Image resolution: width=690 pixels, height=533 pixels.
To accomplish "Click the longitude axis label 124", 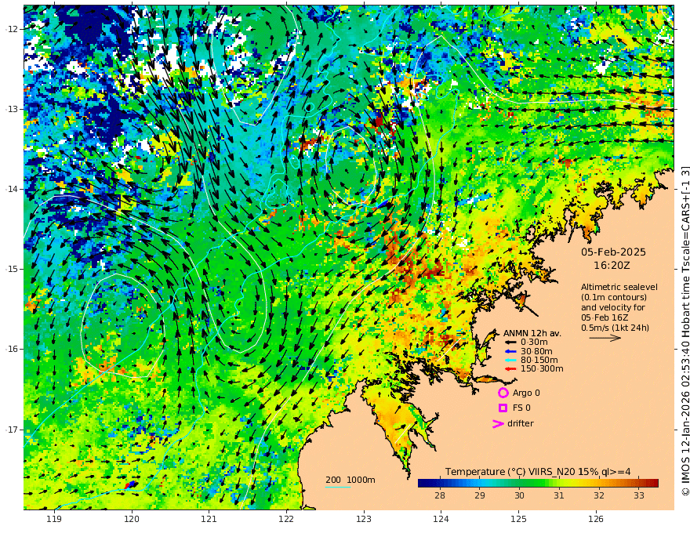I will click(x=441, y=519).
